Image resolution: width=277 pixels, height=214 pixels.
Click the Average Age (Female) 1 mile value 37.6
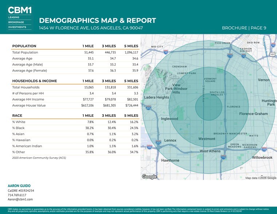pyautogui.click(x=91, y=71)
